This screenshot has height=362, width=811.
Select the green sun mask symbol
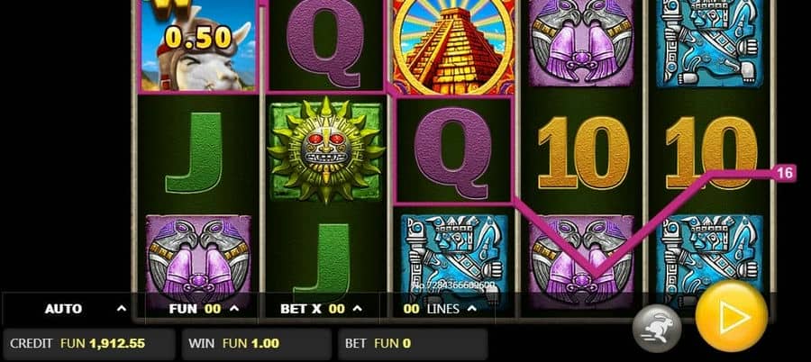[326, 150]
